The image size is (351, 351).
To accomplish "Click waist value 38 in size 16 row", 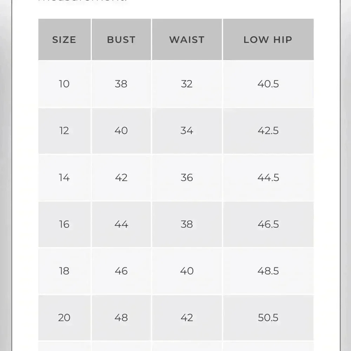I will pyautogui.click(x=187, y=224).
